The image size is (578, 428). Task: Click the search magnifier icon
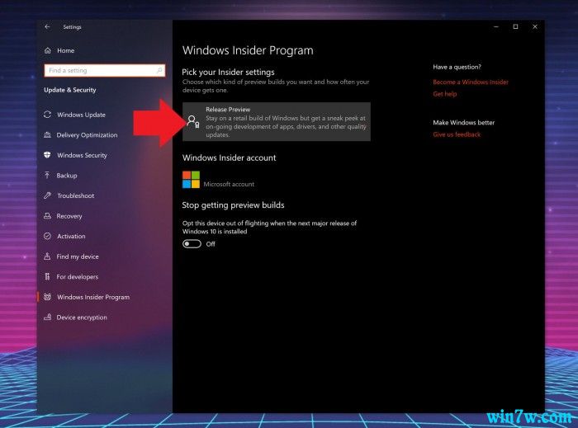(x=159, y=70)
